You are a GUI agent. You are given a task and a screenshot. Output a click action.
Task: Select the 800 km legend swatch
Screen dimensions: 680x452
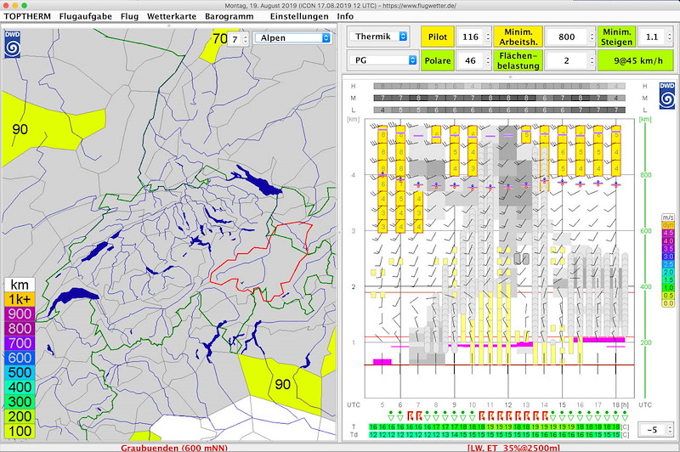[20, 329]
